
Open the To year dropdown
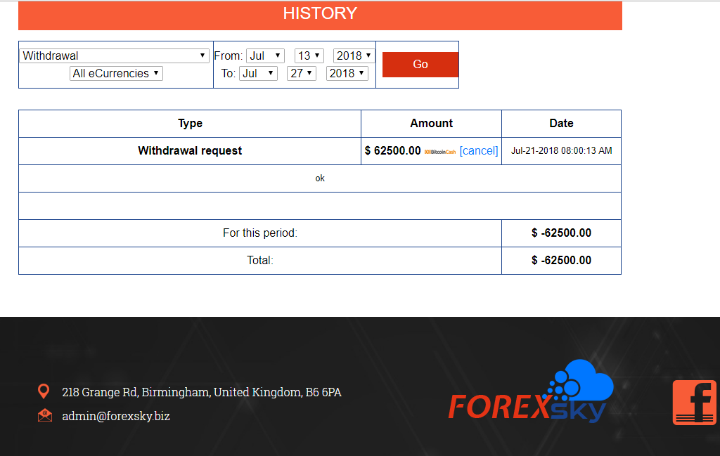click(347, 73)
